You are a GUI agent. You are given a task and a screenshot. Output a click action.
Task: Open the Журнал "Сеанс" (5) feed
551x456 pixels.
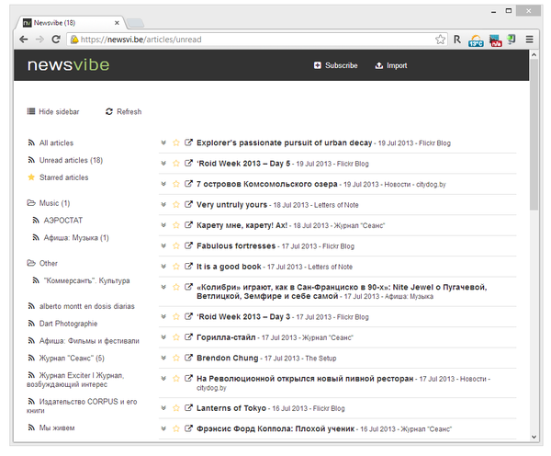pyautogui.click(x=66, y=358)
